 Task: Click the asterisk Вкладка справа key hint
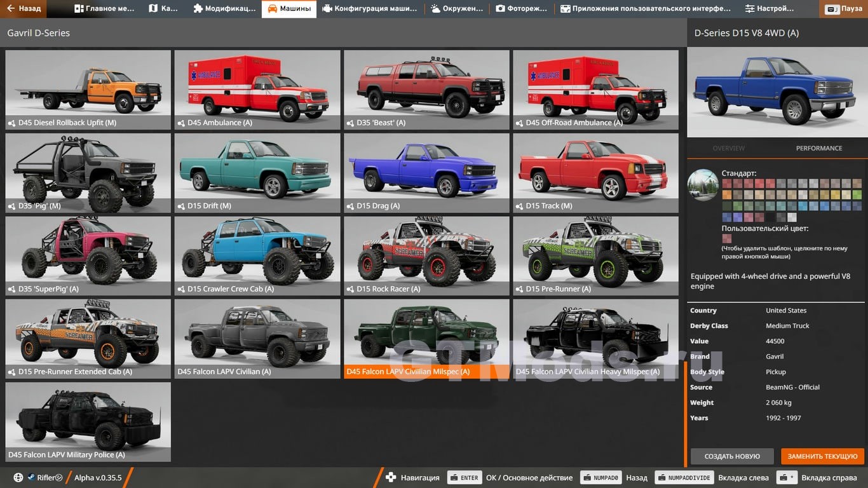[x=788, y=478]
